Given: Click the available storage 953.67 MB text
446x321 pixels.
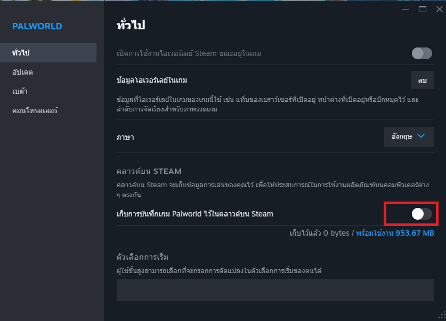Looking at the screenshot, I should (395, 234).
